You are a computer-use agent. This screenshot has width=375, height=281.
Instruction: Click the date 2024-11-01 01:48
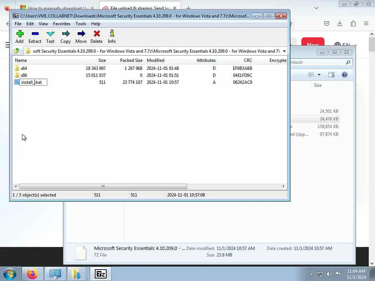coord(163,68)
